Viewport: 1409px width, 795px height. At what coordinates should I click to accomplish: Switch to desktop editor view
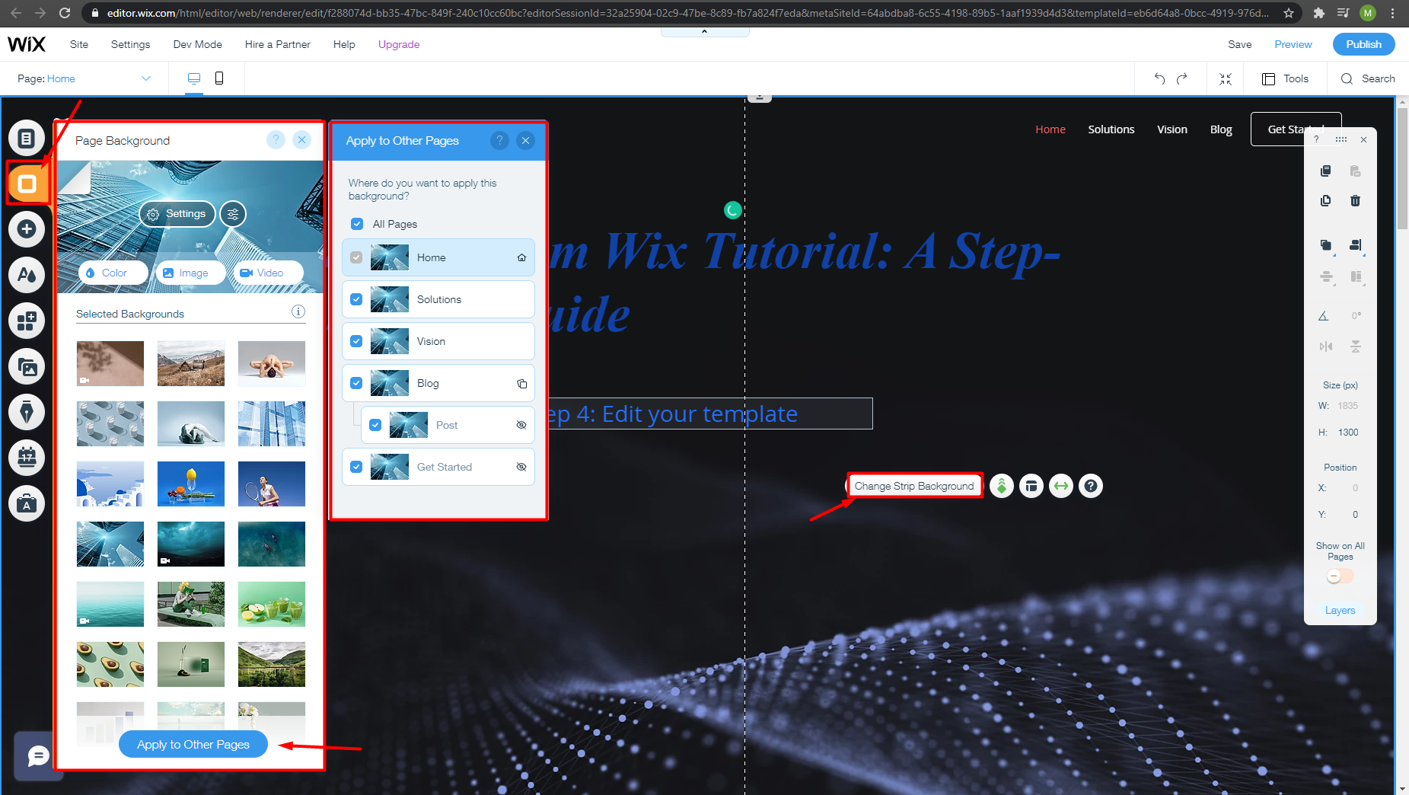[194, 78]
